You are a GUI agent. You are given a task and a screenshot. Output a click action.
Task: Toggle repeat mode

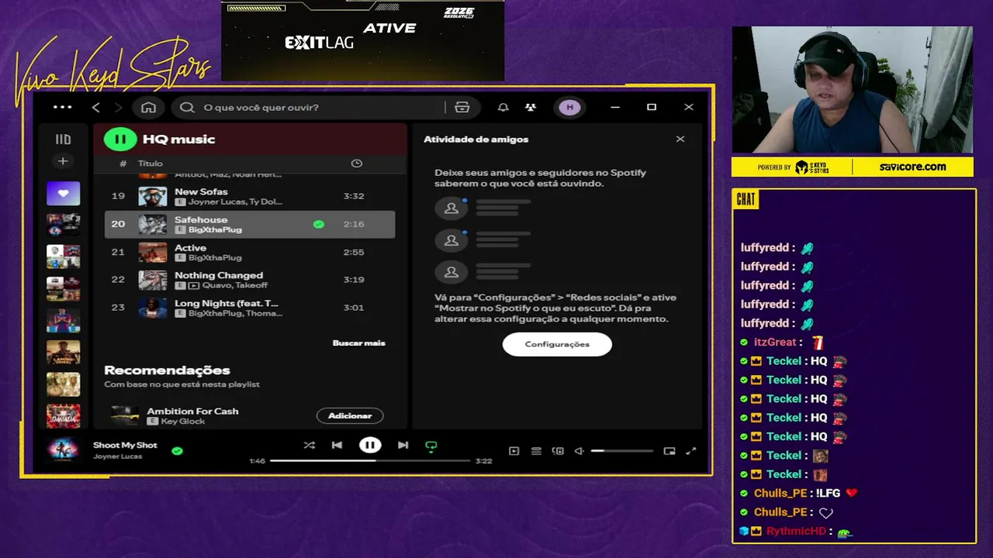[x=431, y=446]
